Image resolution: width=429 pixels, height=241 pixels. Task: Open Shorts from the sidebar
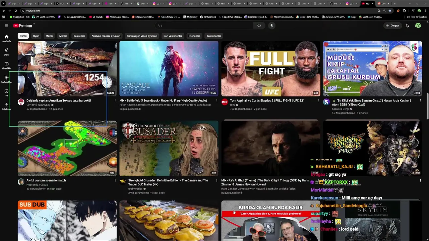pyautogui.click(x=6, y=52)
